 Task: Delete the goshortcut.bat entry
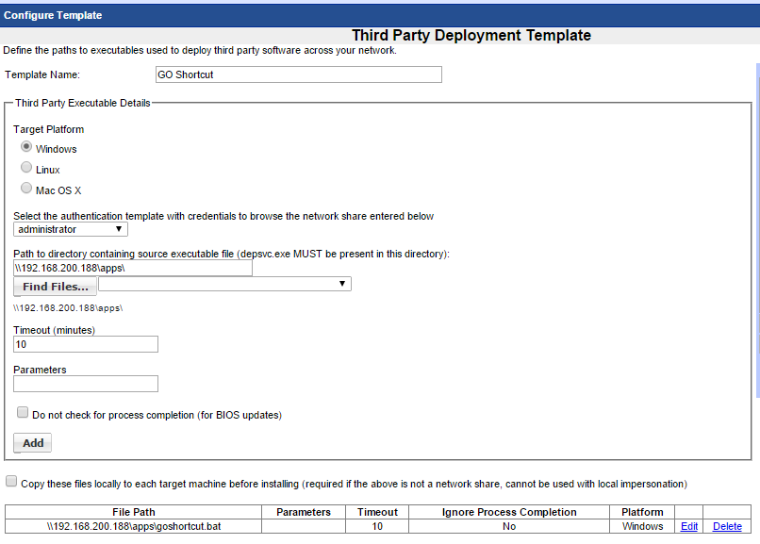(x=727, y=526)
